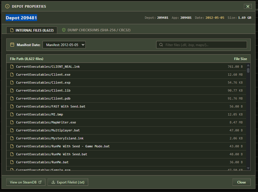
Task: Click the header date 2012-05-05
Action: coord(215,18)
